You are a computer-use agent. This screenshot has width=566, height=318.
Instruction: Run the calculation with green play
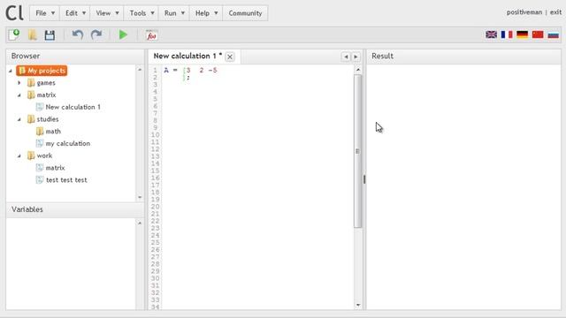(123, 35)
